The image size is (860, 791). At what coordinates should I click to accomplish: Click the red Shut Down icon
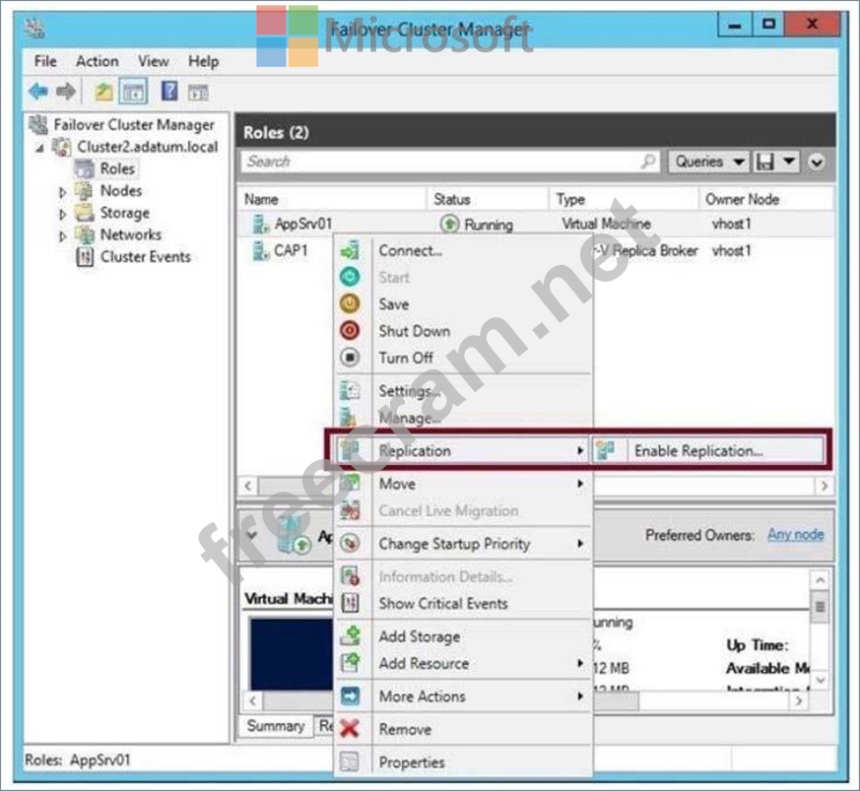coord(350,330)
